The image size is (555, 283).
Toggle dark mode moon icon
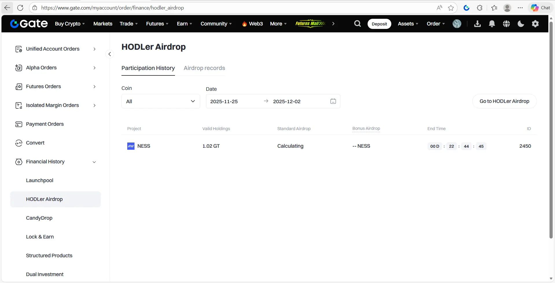(x=521, y=24)
